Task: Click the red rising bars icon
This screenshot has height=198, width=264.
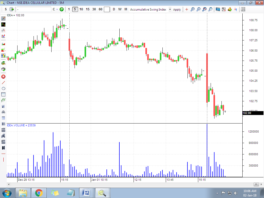Action: pos(3,44)
